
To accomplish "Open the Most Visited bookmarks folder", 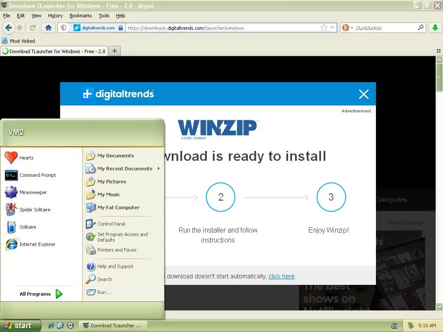I will tap(19, 41).
